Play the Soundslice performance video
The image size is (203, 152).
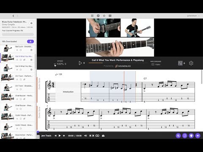(x=80, y=63)
